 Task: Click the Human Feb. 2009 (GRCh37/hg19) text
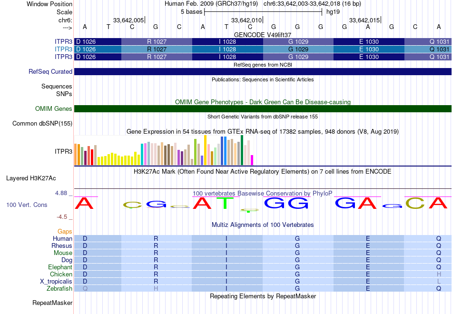click(212, 4)
